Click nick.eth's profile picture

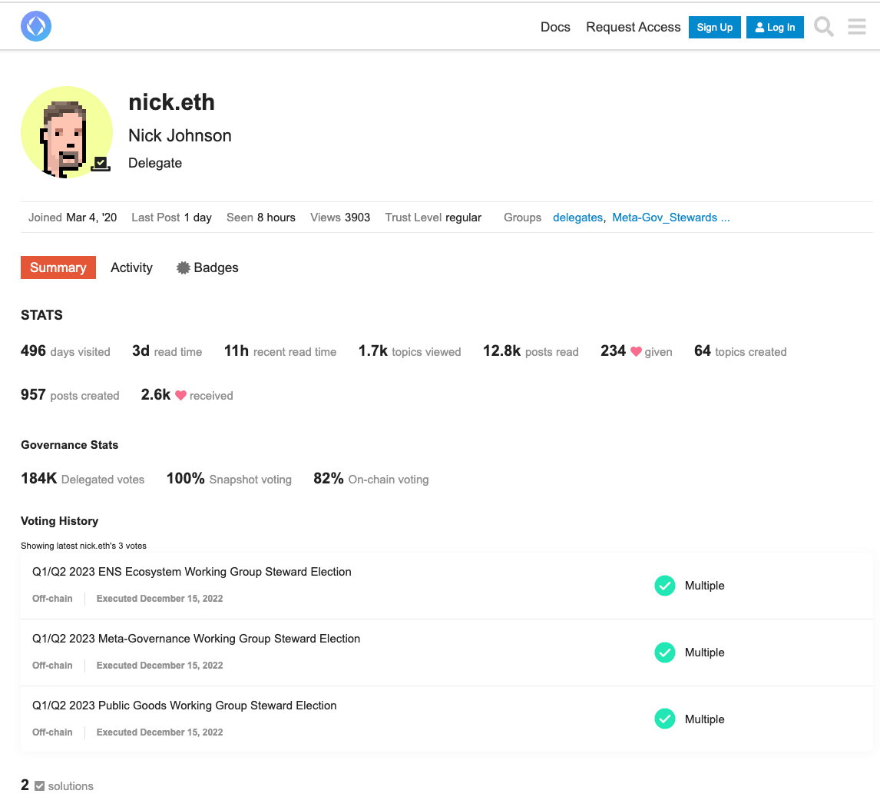click(x=67, y=132)
